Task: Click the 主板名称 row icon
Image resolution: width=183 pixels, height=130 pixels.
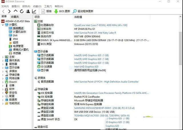Action: click(39, 29)
